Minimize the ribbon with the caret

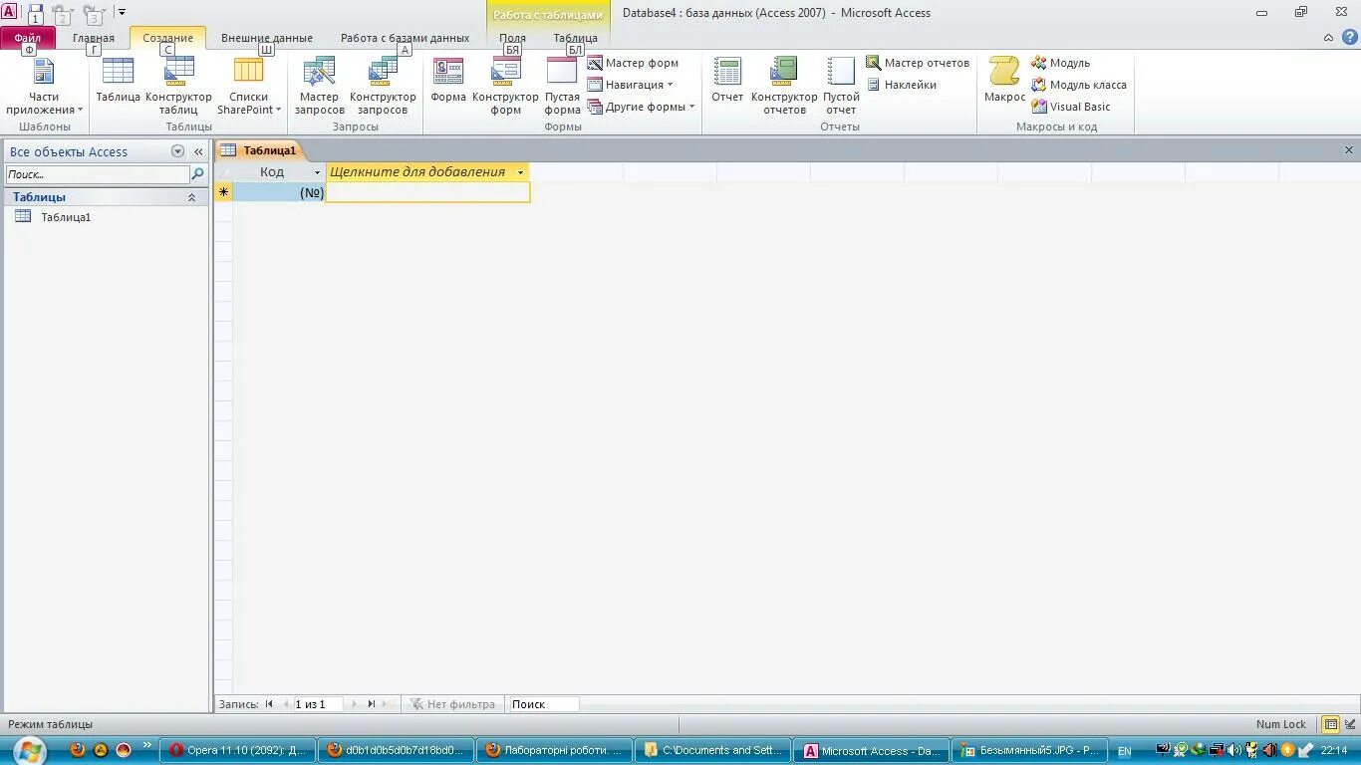[1328, 38]
